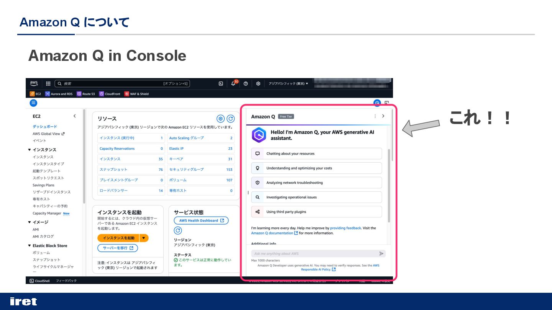Open EC2 shortcut in favorites bar
Viewport: 552px width, 310px height.
coord(35,94)
